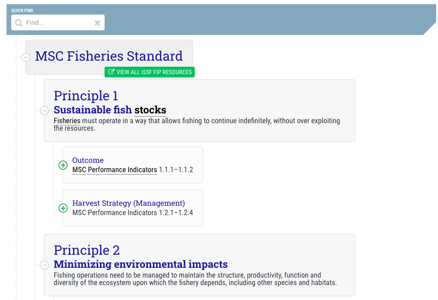
Task: Click the magnifier search icon in Quick Find
Action: pos(19,22)
